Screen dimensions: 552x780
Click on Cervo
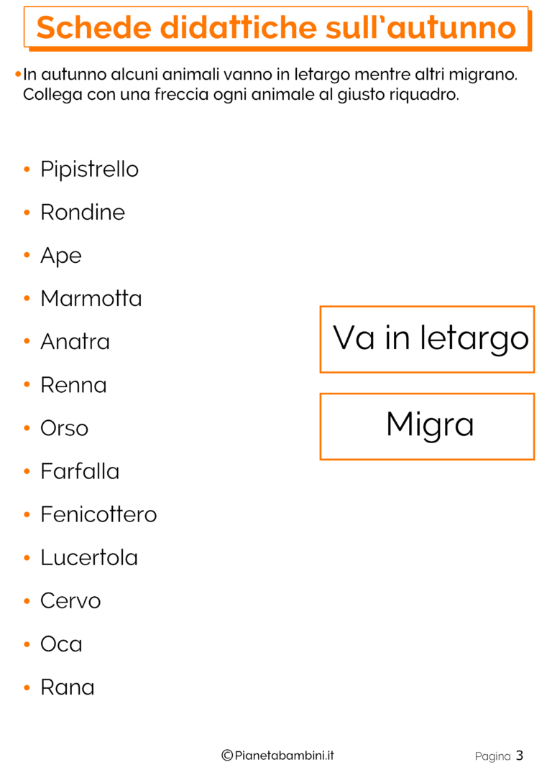tap(70, 601)
